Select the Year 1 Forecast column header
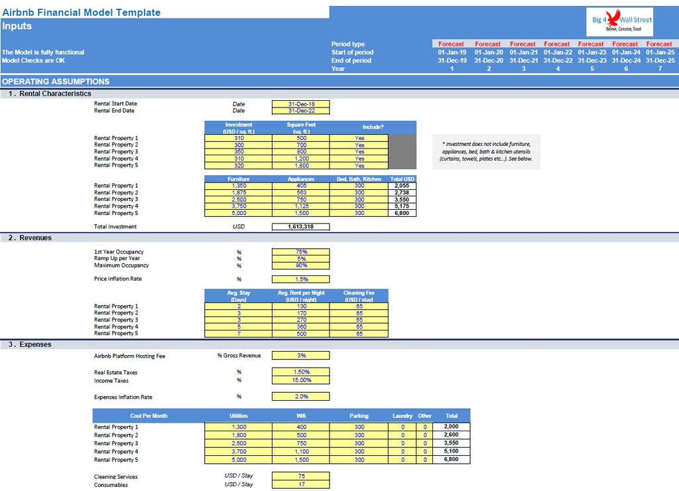Screen dimensions: 679x491 [452, 44]
